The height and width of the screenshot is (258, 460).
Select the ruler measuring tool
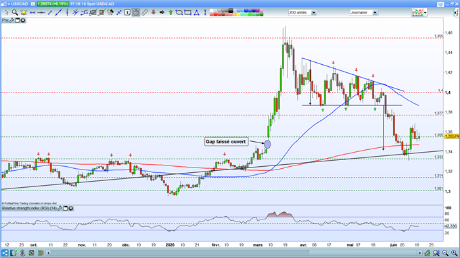tap(145, 12)
